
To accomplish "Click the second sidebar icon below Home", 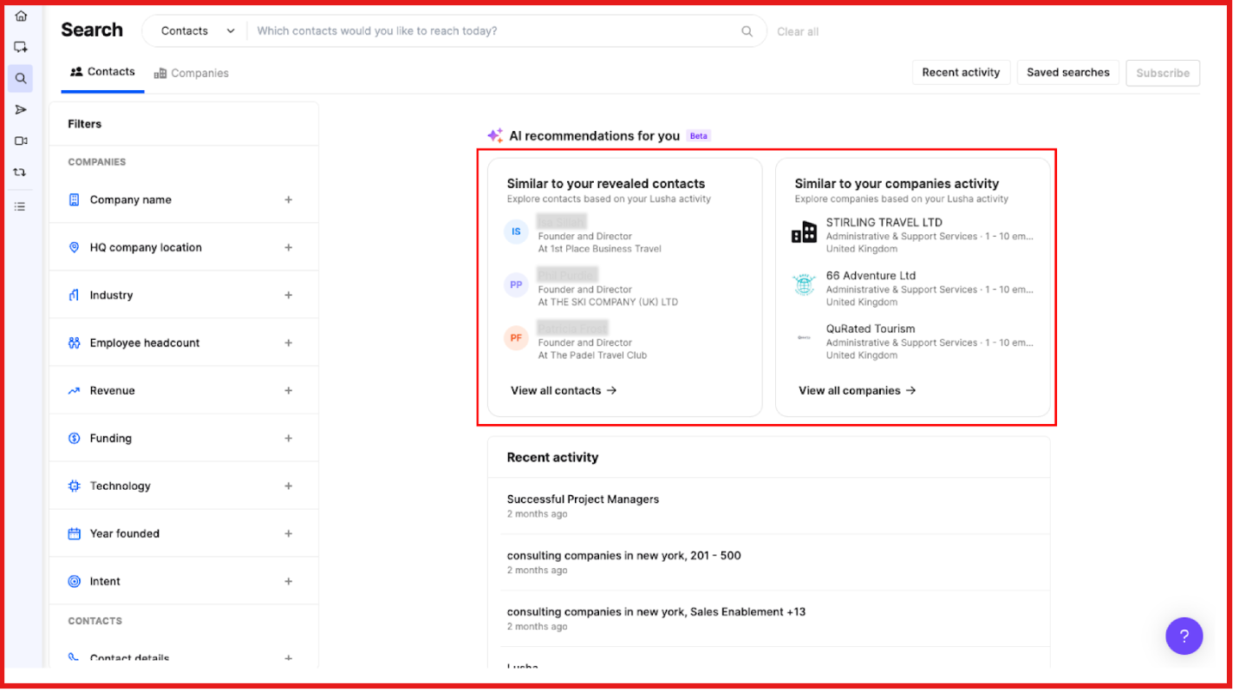I will [x=21, y=47].
